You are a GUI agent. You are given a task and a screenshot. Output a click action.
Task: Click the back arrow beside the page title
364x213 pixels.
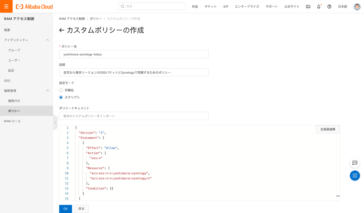click(62, 30)
